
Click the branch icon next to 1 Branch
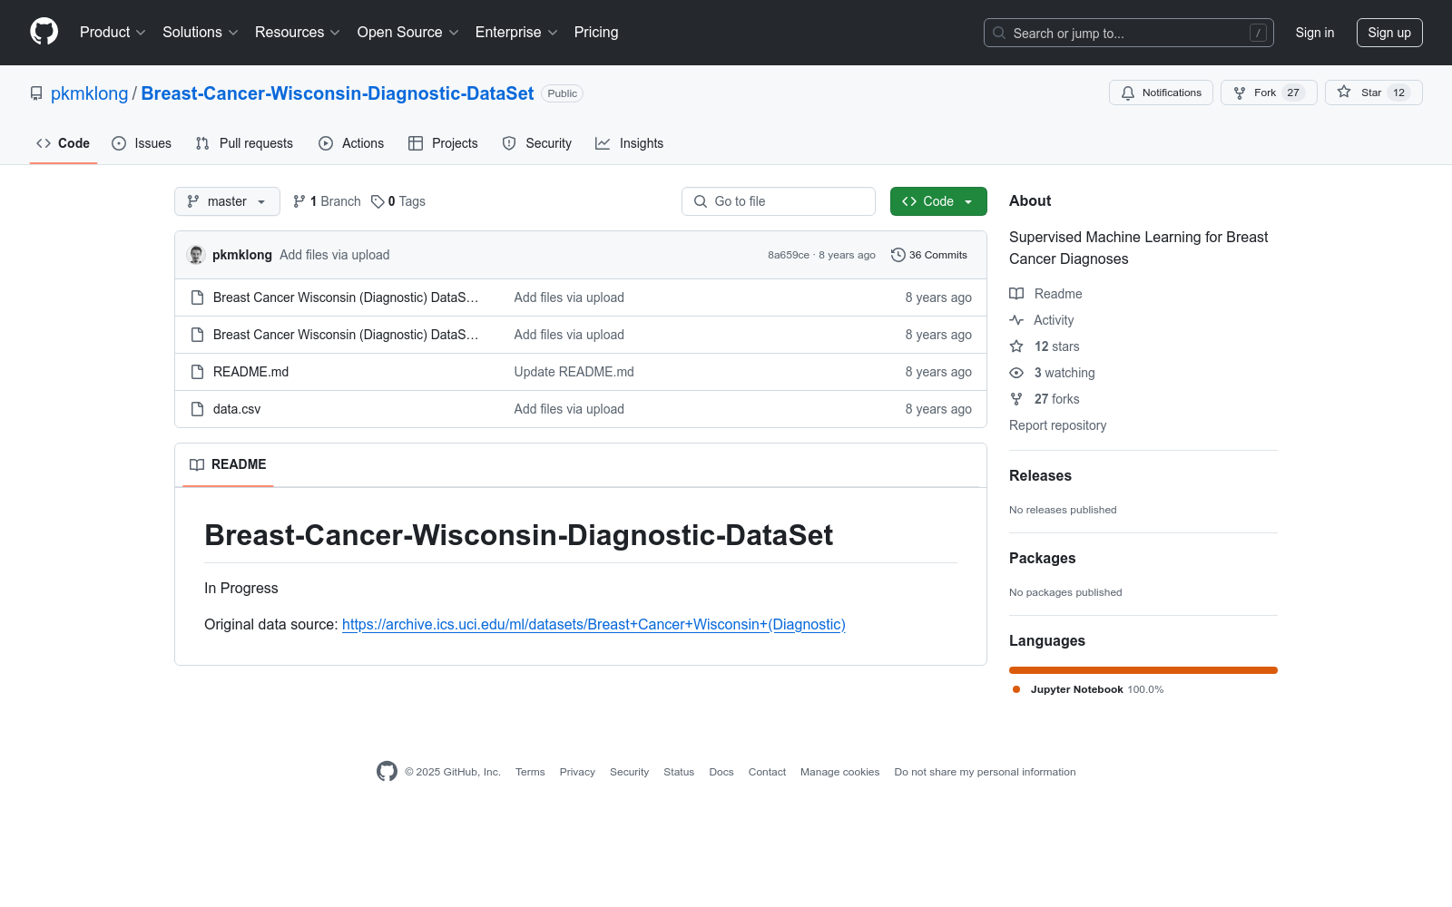tap(299, 201)
